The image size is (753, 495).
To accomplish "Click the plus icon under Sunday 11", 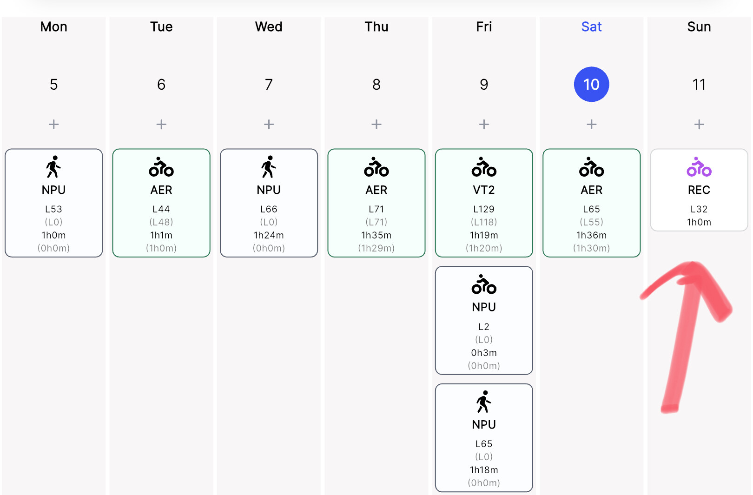I will (699, 124).
